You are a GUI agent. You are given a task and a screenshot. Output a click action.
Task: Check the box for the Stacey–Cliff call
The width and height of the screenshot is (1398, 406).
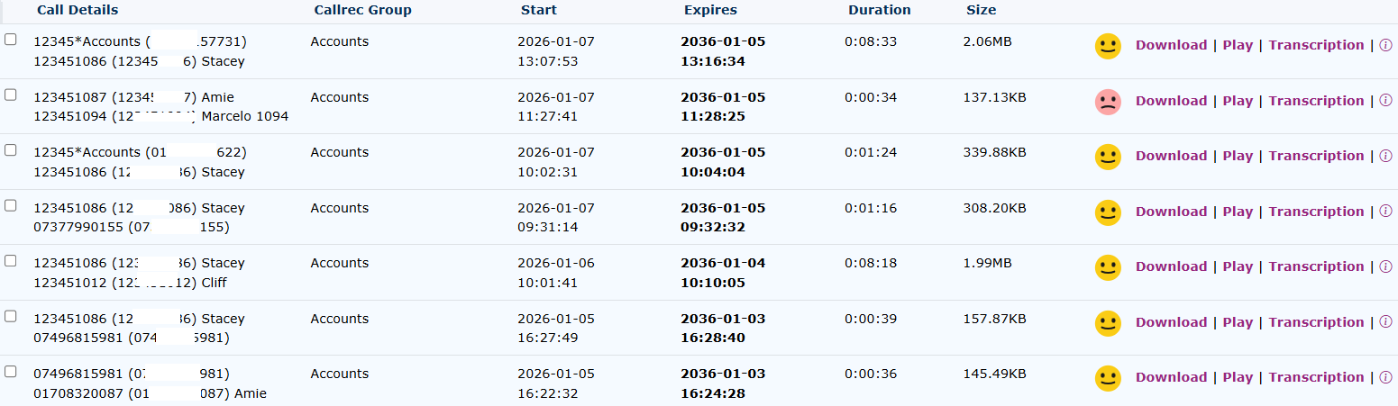[x=11, y=261]
